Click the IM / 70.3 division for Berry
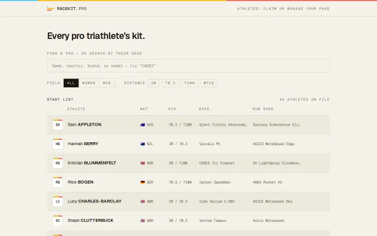Viewport: 377px width, 236px height. [x=178, y=144]
